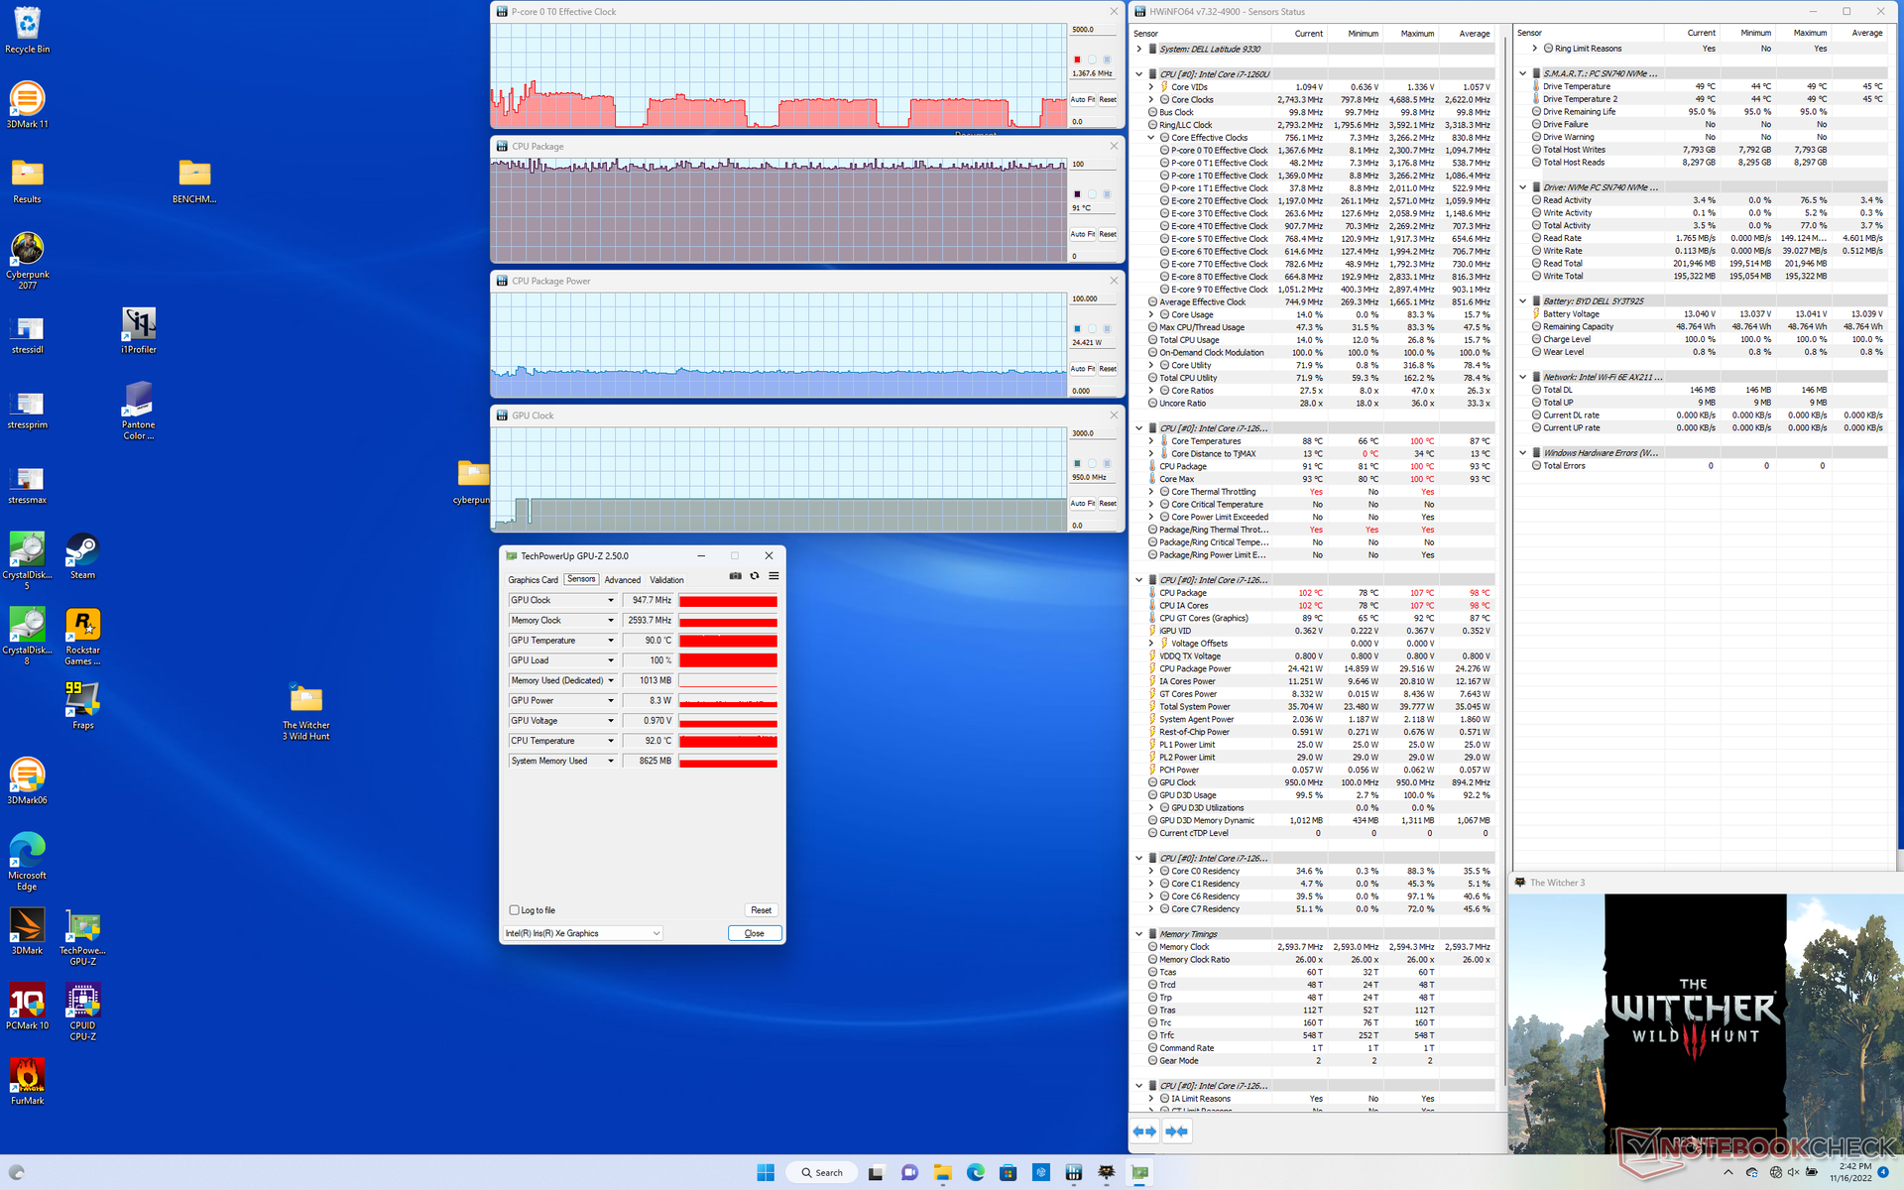Collapse the CPU [#0] Intel Core i7-1260U section
The image size is (1904, 1190).
(x=1138, y=74)
